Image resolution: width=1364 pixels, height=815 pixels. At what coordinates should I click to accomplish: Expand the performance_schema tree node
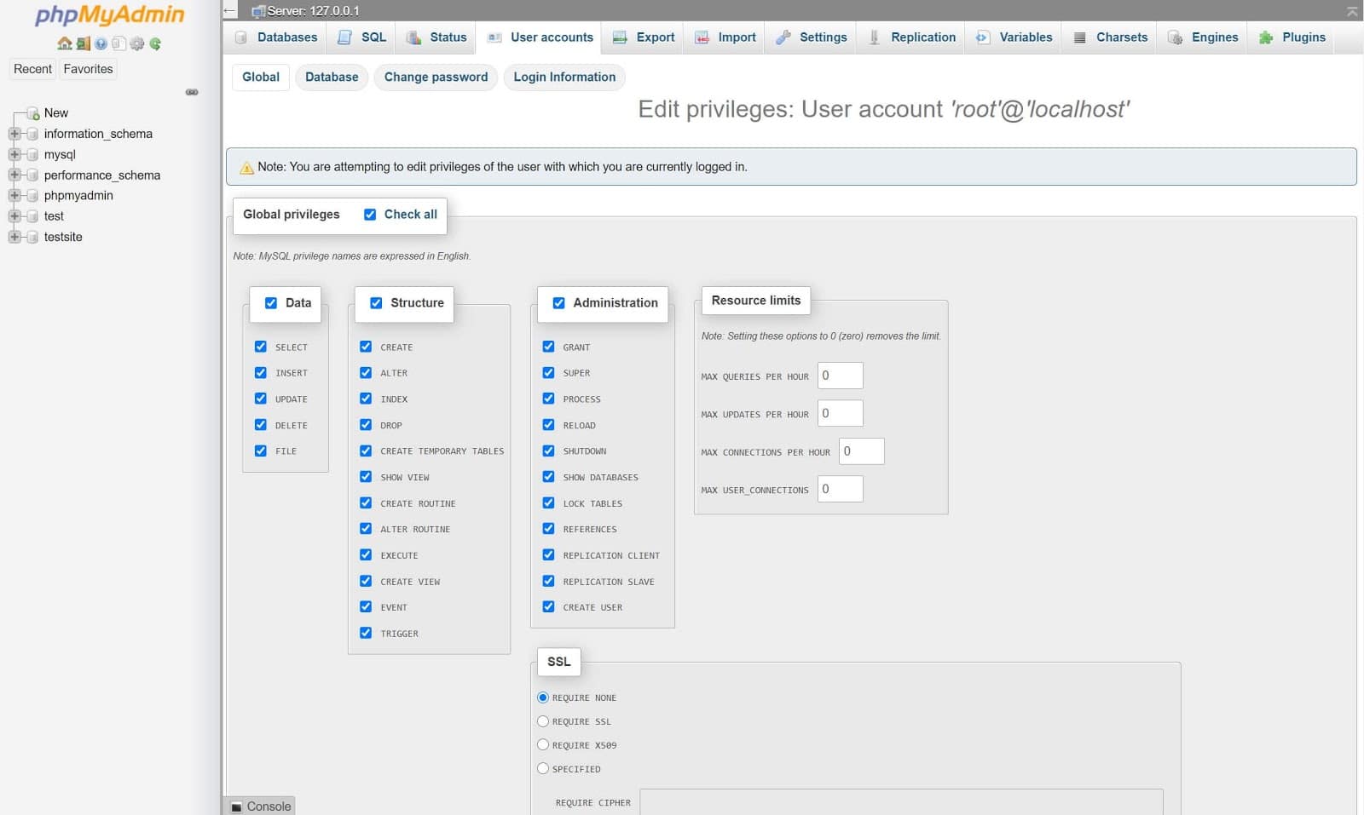[14, 175]
